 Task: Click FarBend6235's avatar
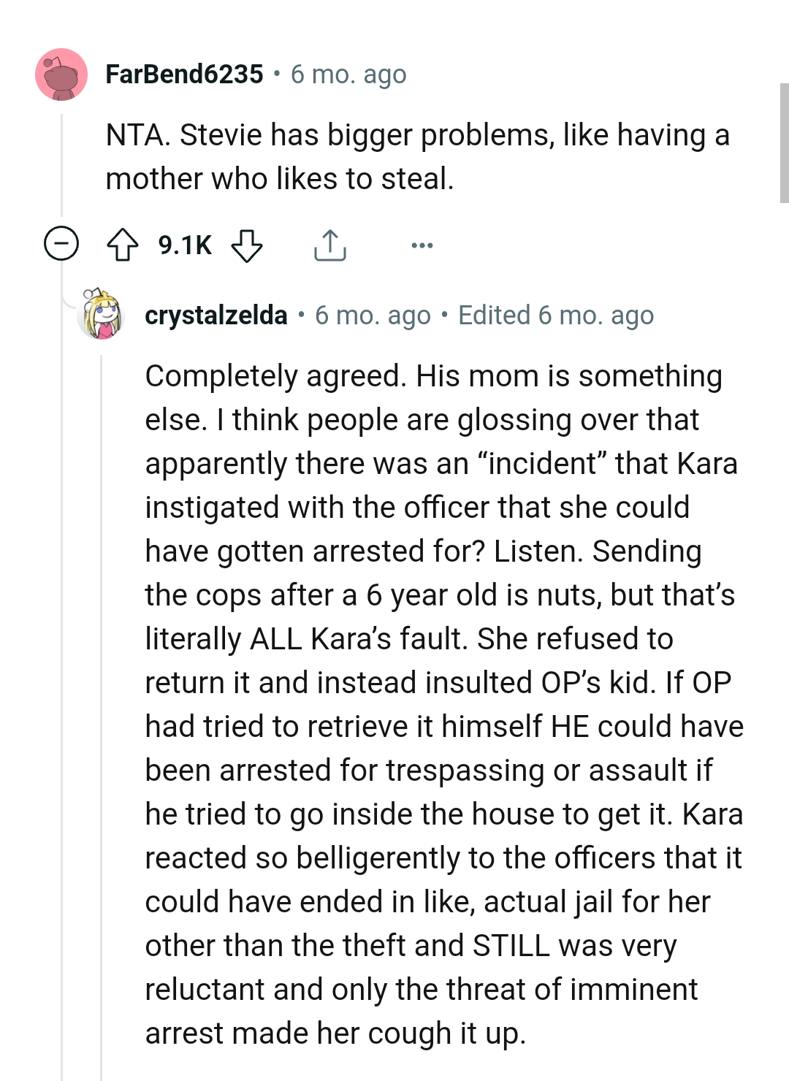click(60, 74)
